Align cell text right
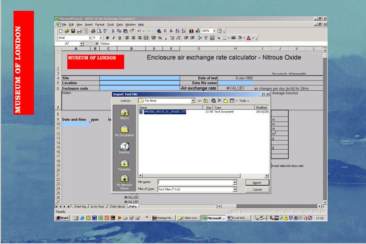Viewport: 366px width, 244px height. coord(140,38)
